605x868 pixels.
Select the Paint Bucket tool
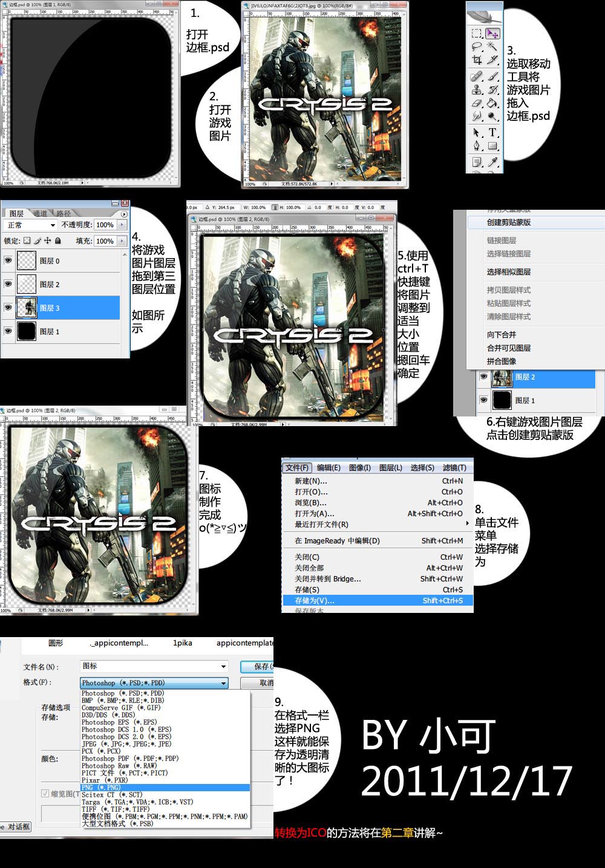[492, 103]
